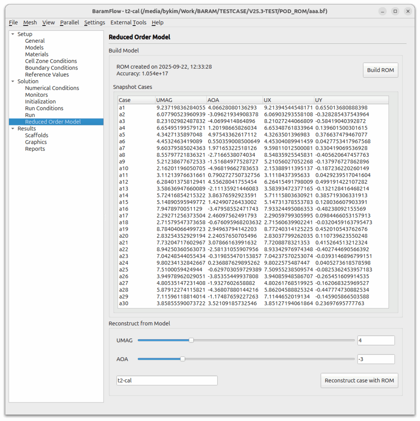Click the AOA value input field
The width and height of the screenshot is (420, 421).
pyautogui.click(x=376, y=359)
